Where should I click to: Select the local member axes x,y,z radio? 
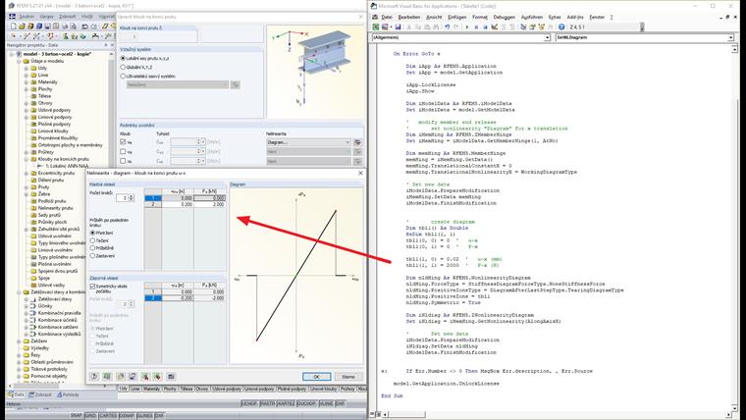tap(124, 58)
